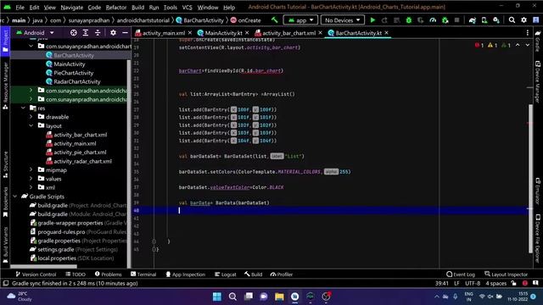Image resolution: width=543 pixels, height=305 pixels.
Task: Click the SDK Manager toolbar icon
Action: pyautogui.click(x=496, y=20)
